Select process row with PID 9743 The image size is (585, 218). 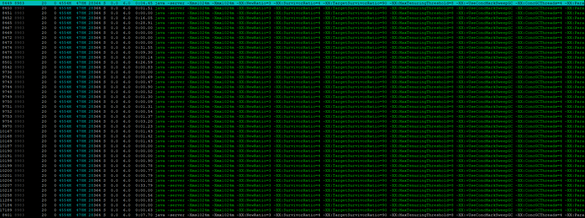point(292,82)
